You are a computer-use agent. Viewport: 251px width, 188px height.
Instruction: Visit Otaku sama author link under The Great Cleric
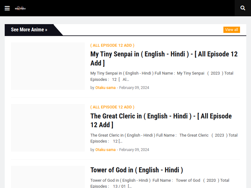coord(105,150)
